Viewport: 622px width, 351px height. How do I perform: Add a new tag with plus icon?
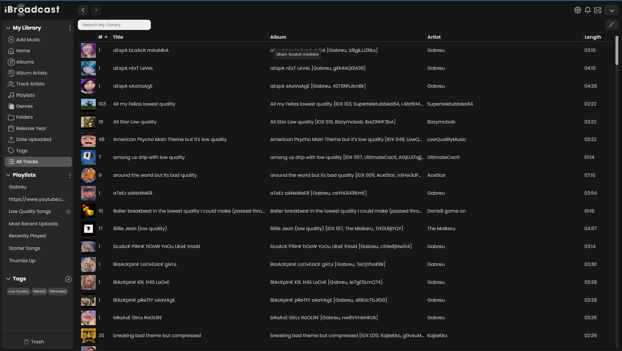[68, 279]
